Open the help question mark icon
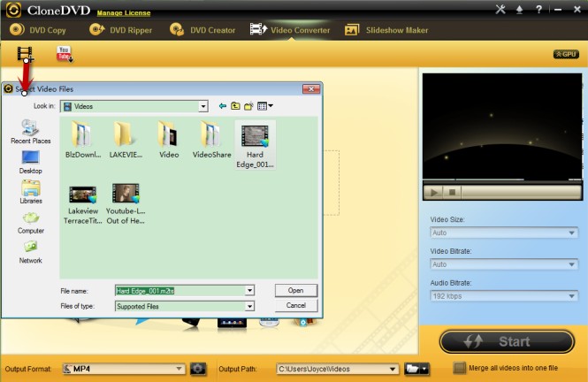588x382 pixels. (x=538, y=10)
